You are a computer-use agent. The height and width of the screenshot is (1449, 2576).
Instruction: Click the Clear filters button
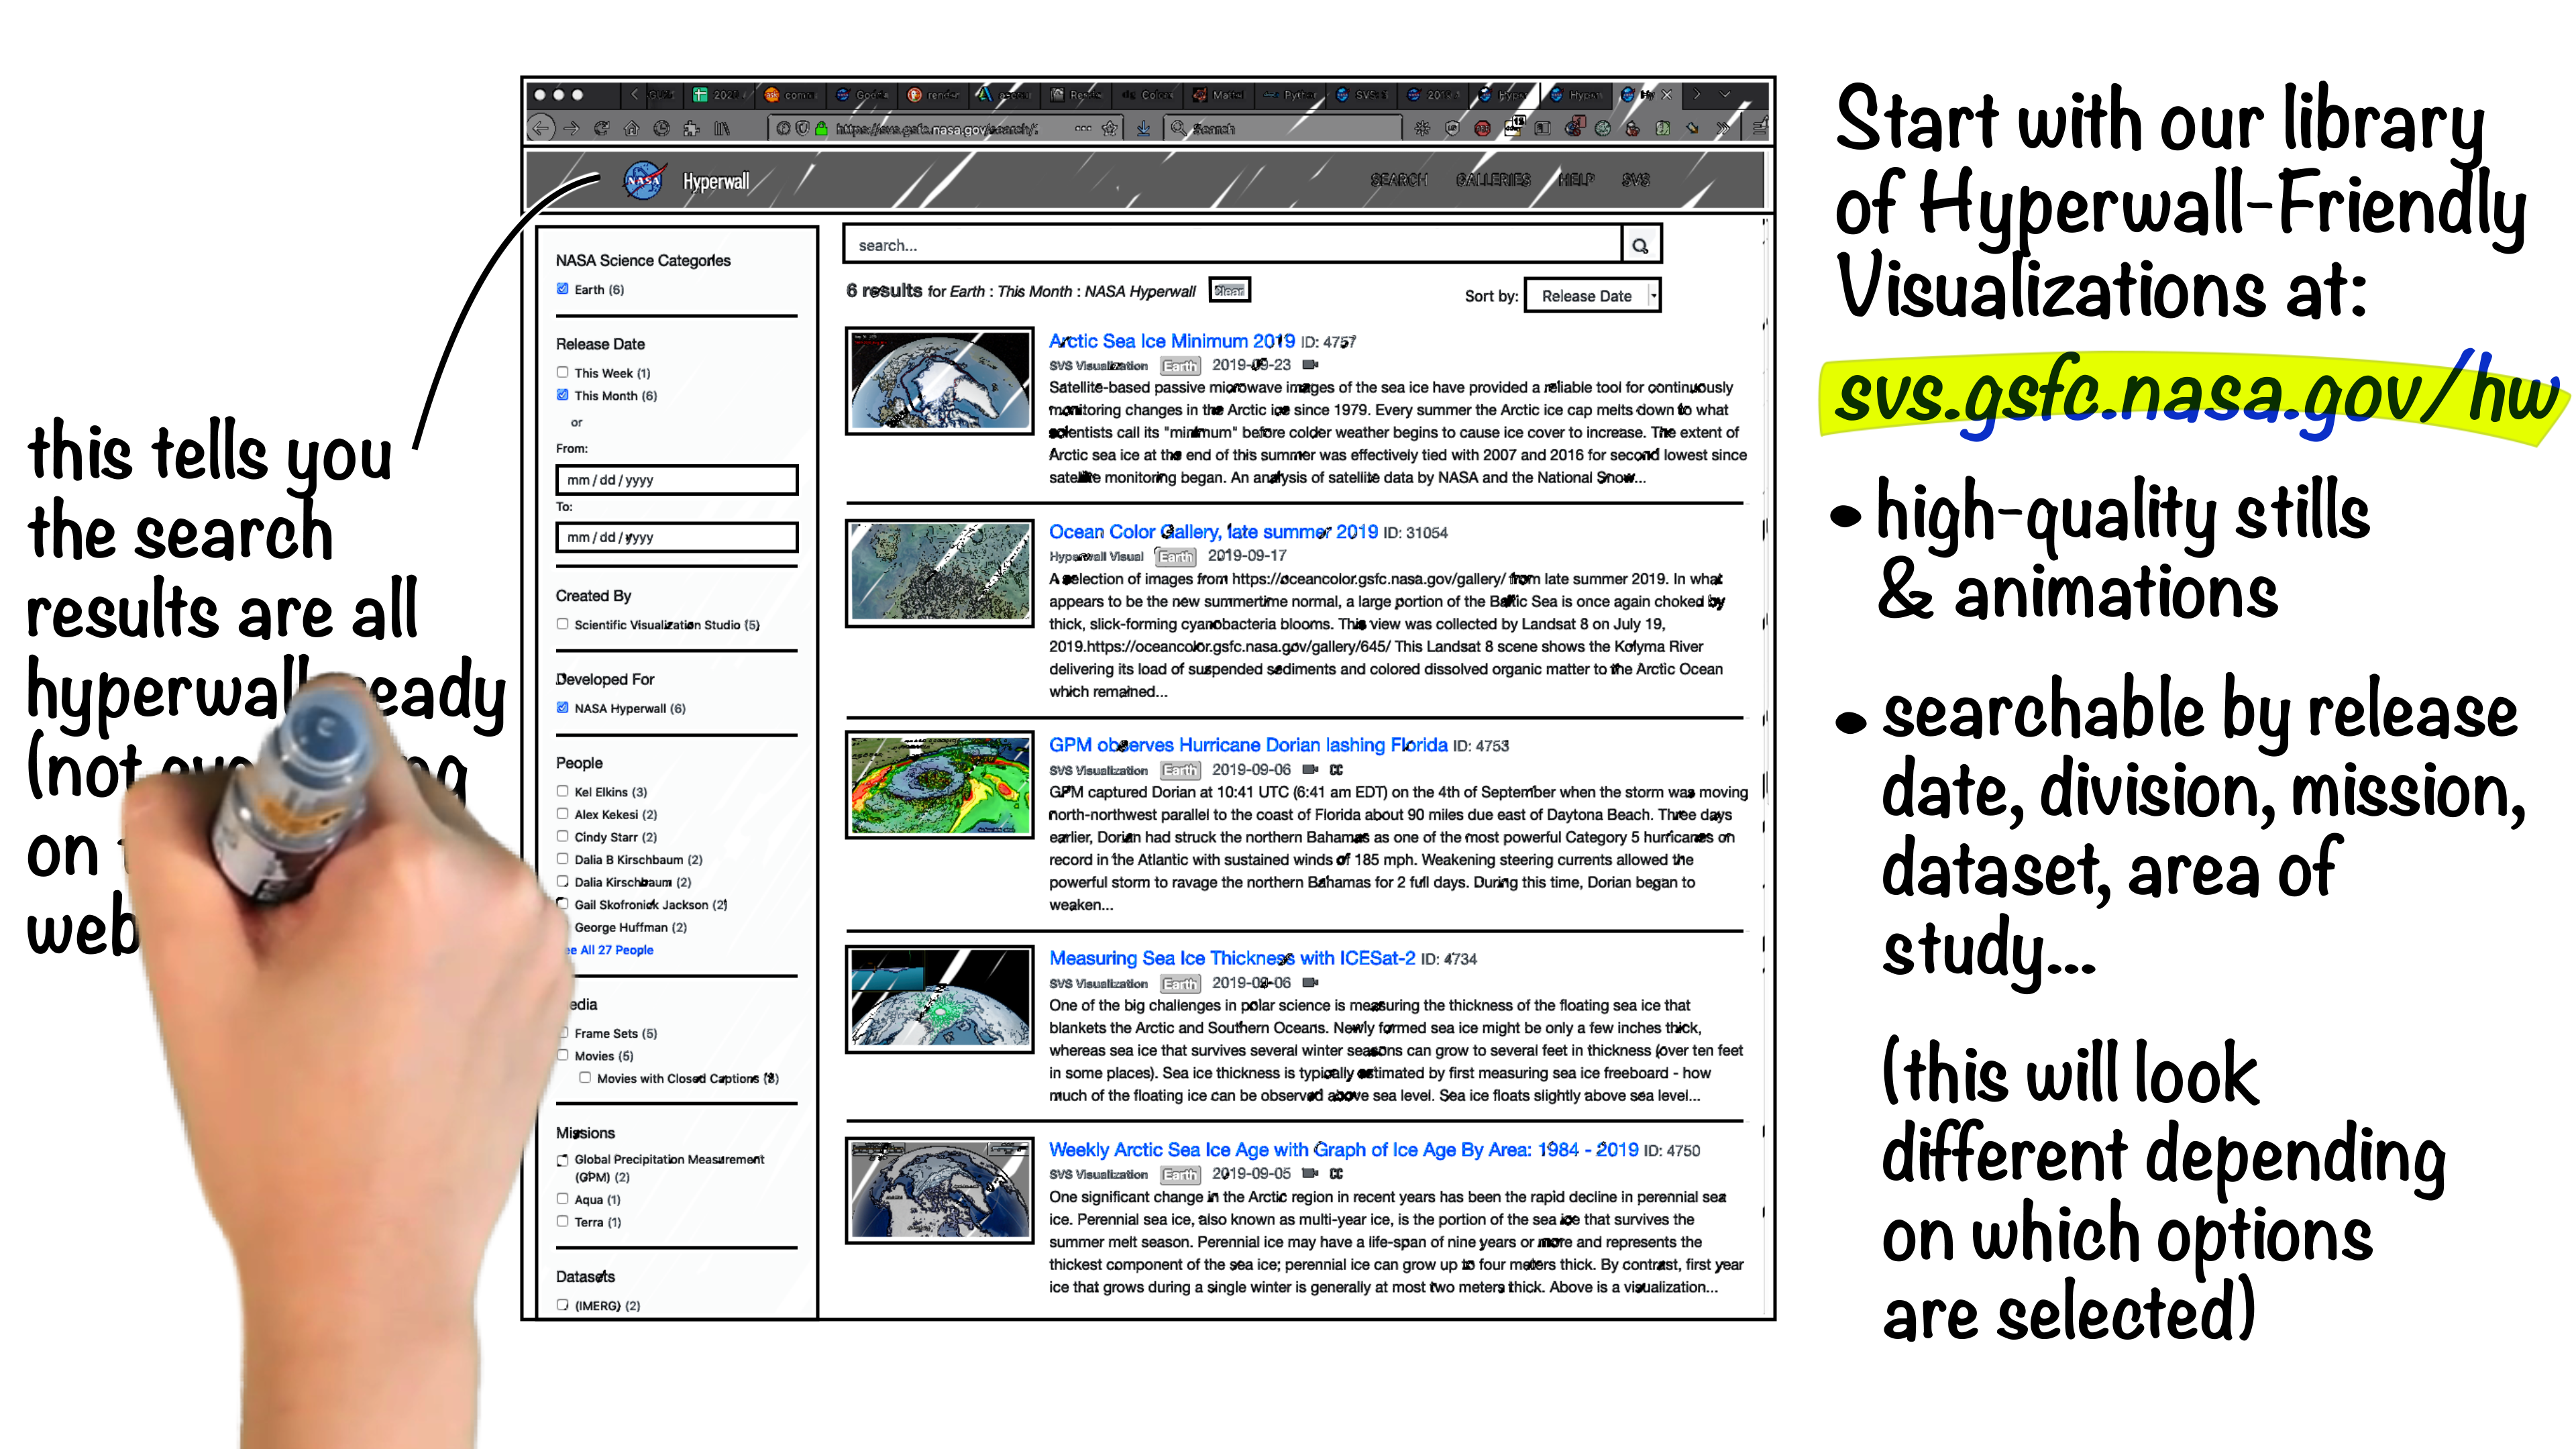(1229, 290)
